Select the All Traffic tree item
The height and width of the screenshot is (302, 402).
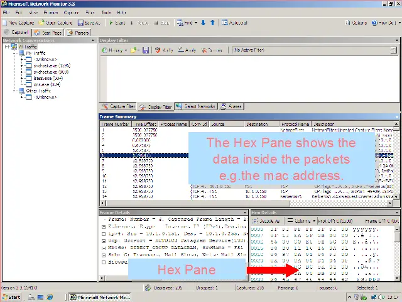28,47
